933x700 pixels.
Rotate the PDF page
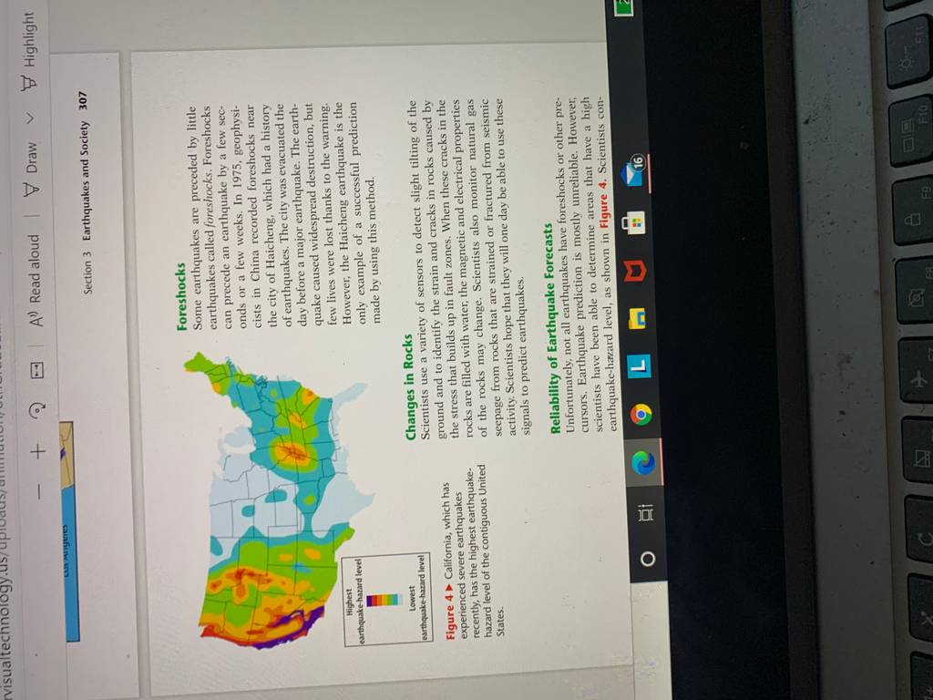point(36,410)
